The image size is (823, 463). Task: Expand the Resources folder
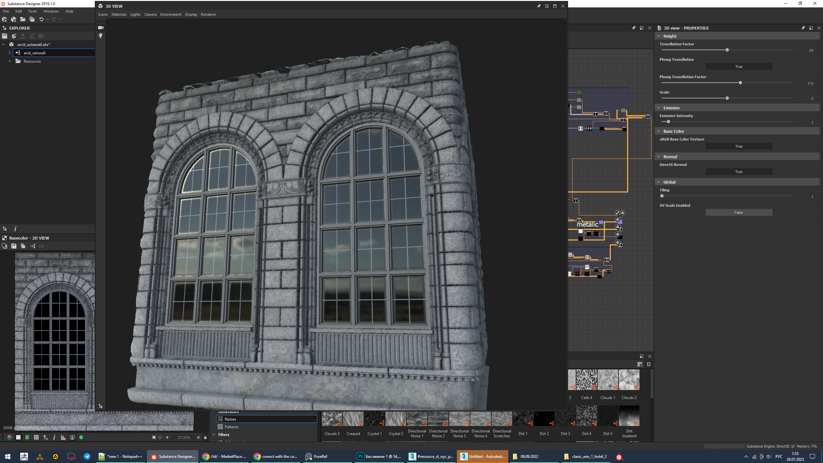click(x=10, y=61)
